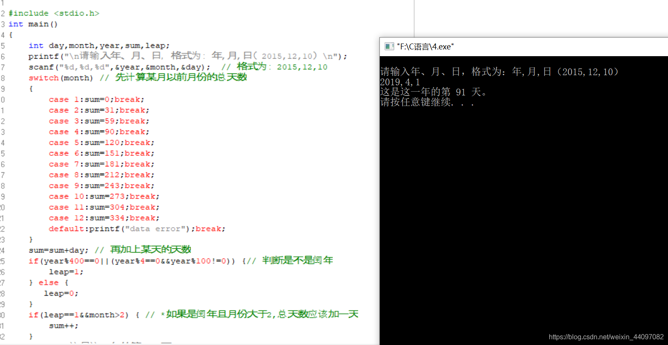Click the leap=0; assignment line
668x345 pixels.
(61, 293)
